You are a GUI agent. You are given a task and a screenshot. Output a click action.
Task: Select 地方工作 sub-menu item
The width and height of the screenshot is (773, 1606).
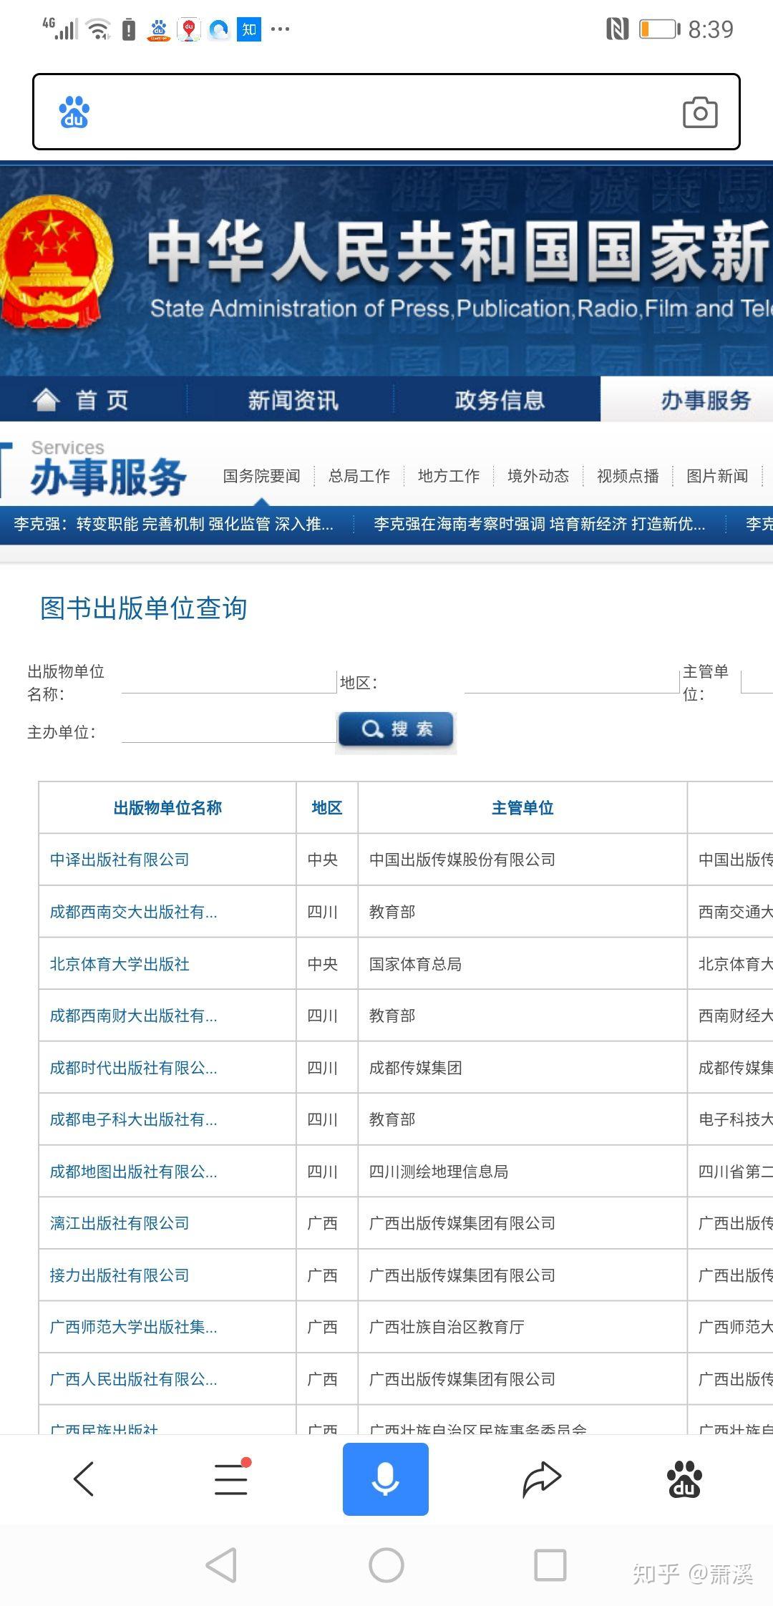tap(449, 476)
